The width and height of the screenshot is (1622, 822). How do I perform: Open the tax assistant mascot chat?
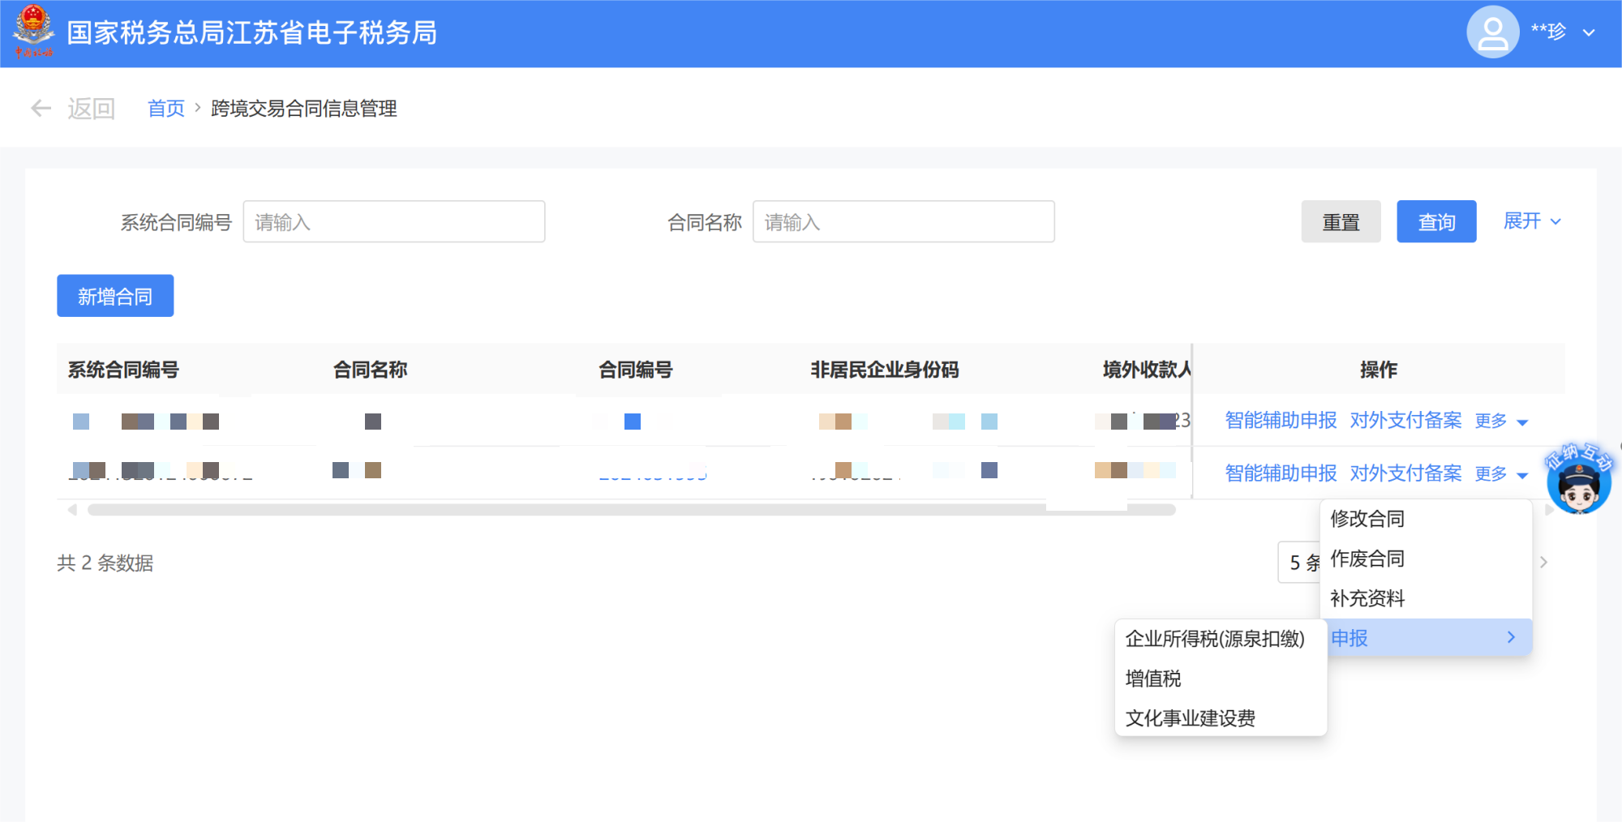point(1578,480)
